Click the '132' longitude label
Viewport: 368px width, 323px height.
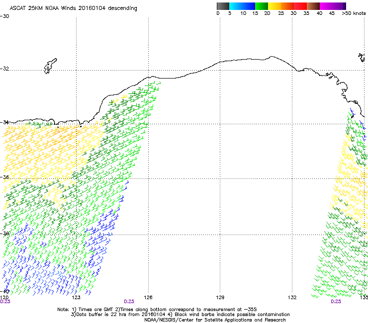click(x=292, y=298)
